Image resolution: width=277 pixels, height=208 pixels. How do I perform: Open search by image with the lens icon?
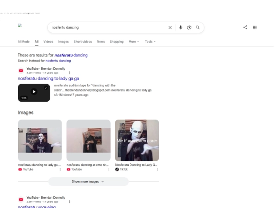189,28
